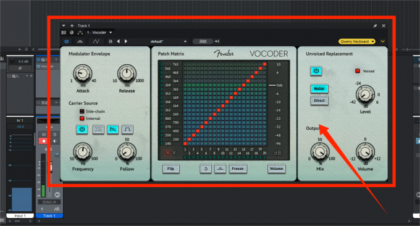Image resolution: width=420 pixels, height=226 pixels.
Task: Mute Track 1 with M button in mixer
Action: click(44, 135)
